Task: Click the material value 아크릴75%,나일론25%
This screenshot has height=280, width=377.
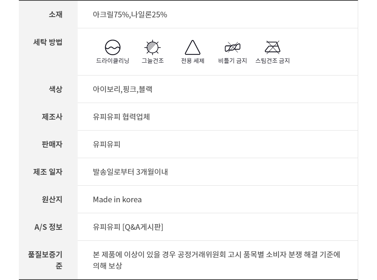Action: [x=130, y=15]
